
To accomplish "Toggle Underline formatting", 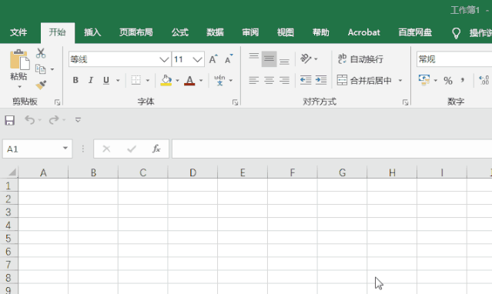I will [106, 80].
